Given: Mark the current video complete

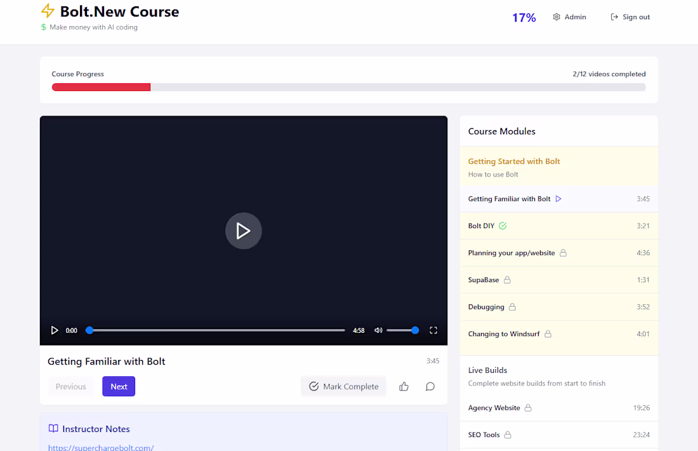Looking at the screenshot, I should (343, 386).
